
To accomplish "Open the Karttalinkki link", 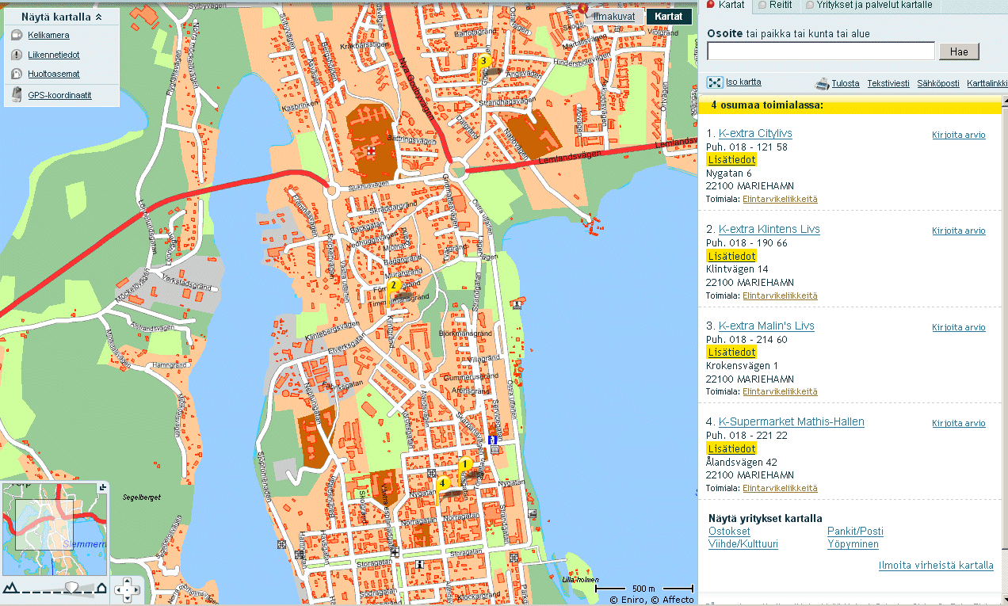I will 987,83.
